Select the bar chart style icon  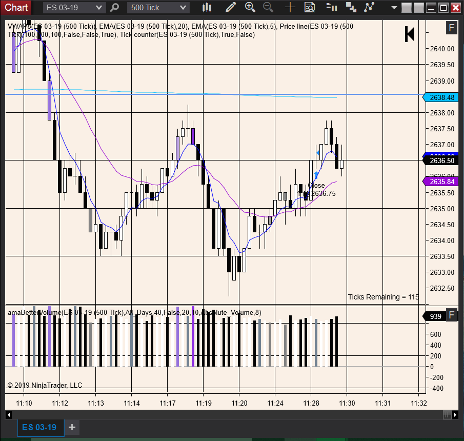[x=207, y=7]
